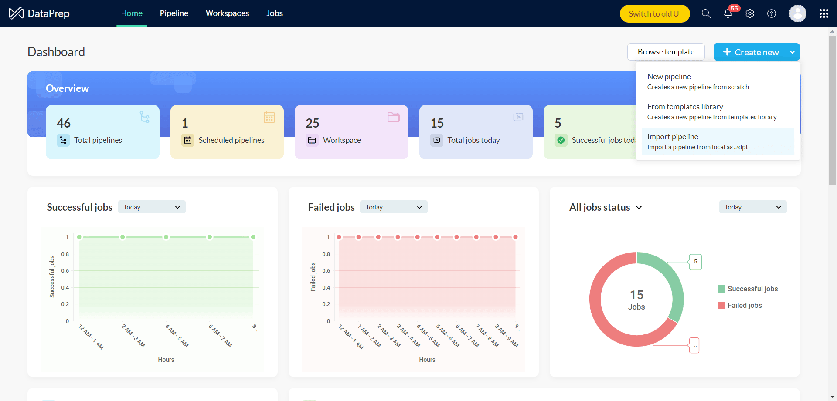Expand the Successful jobs Today dropdown
Viewport: 837px width, 401px height.
pos(152,207)
